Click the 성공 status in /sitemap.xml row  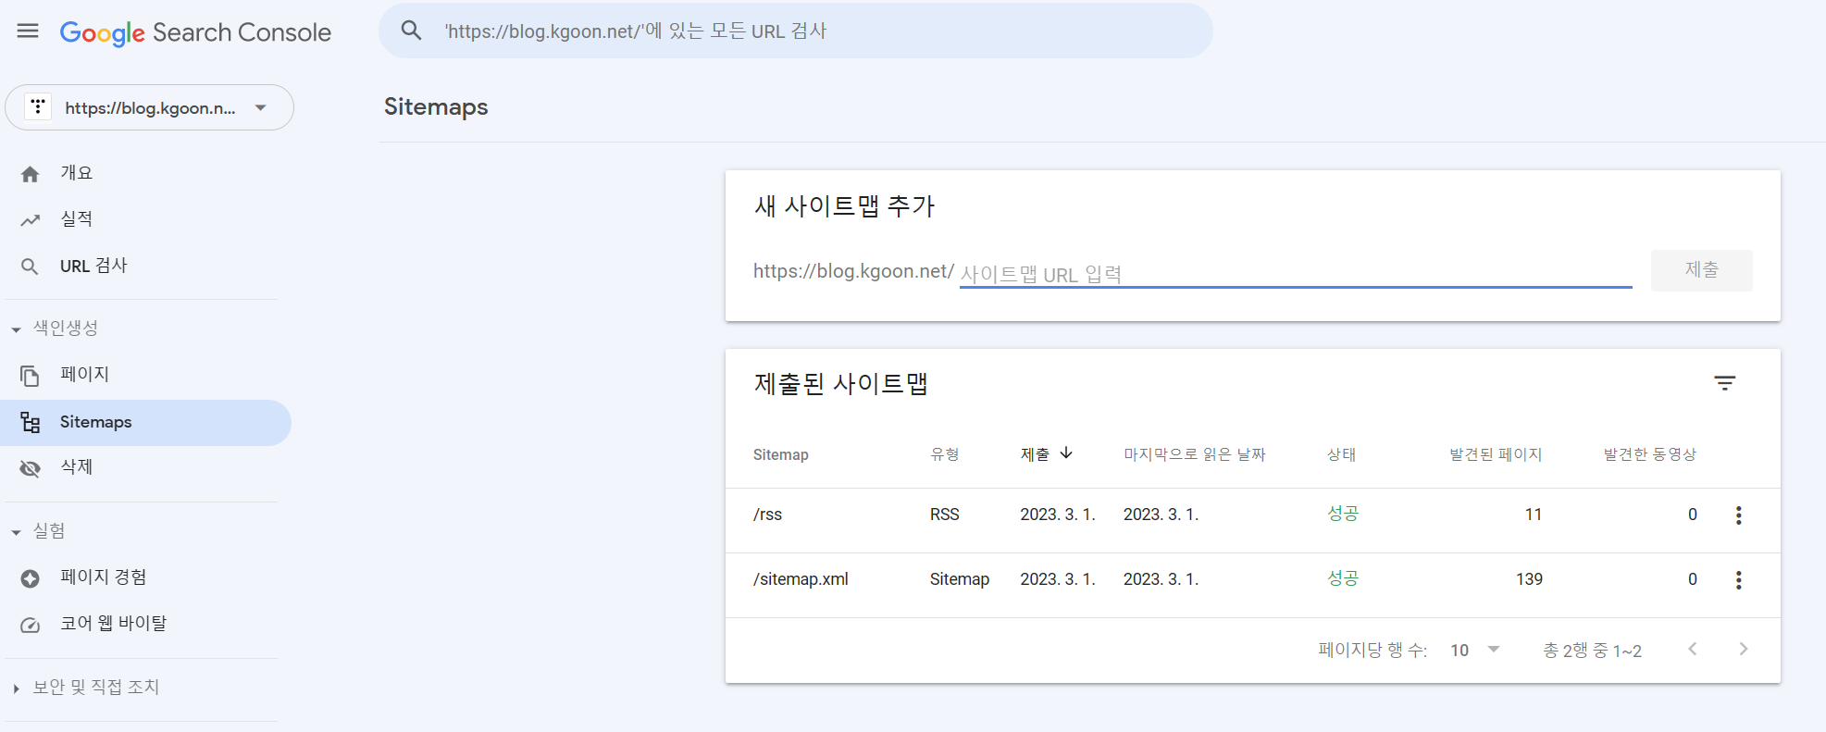(x=1343, y=578)
